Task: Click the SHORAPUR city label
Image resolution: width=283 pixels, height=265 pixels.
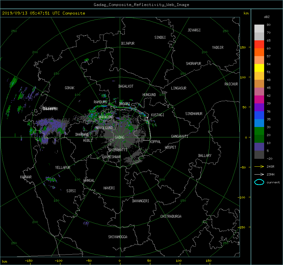Action: 193,64
